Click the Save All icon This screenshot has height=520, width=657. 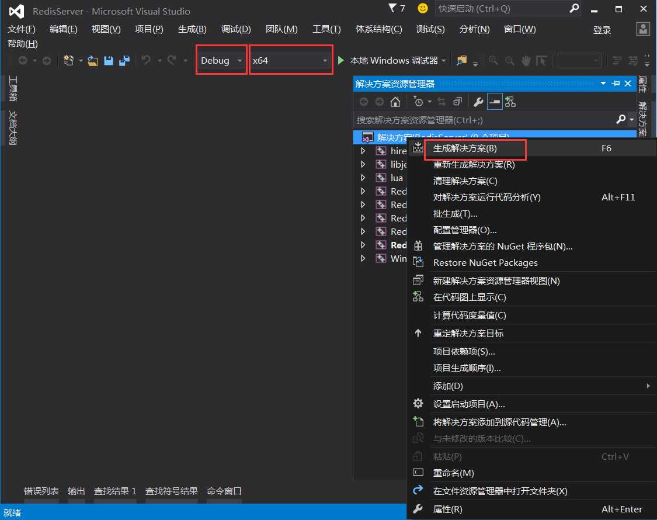click(x=124, y=61)
